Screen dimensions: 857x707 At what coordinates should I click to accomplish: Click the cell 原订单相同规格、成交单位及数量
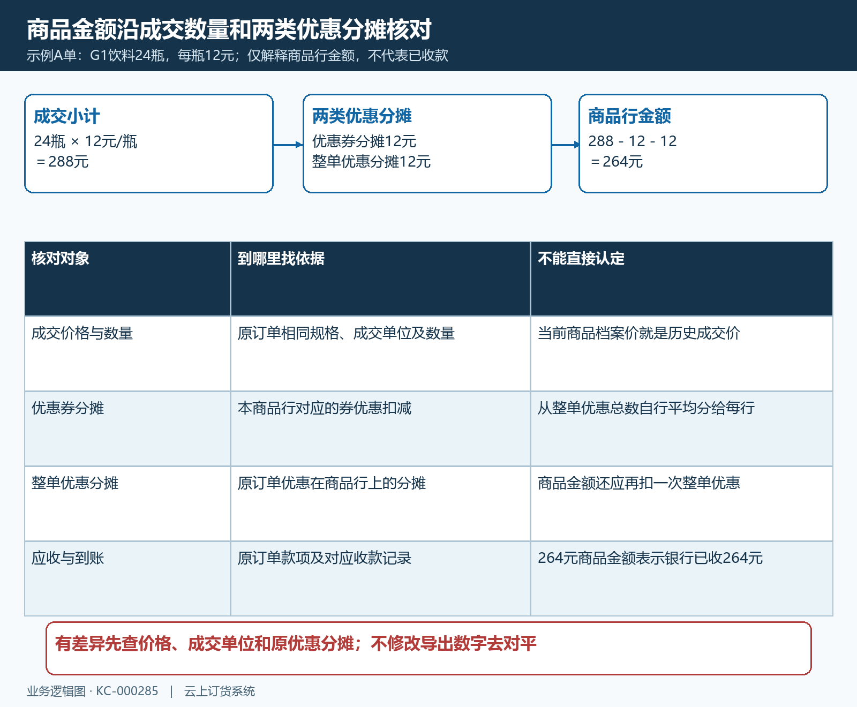click(380, 354)
